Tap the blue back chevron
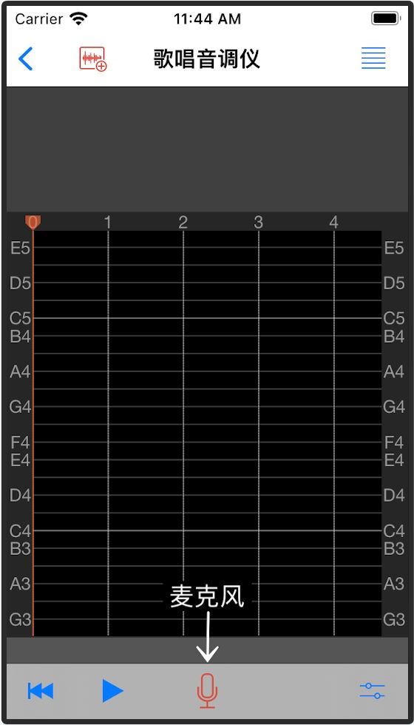 pyautogui.click(x=25, y=58)
